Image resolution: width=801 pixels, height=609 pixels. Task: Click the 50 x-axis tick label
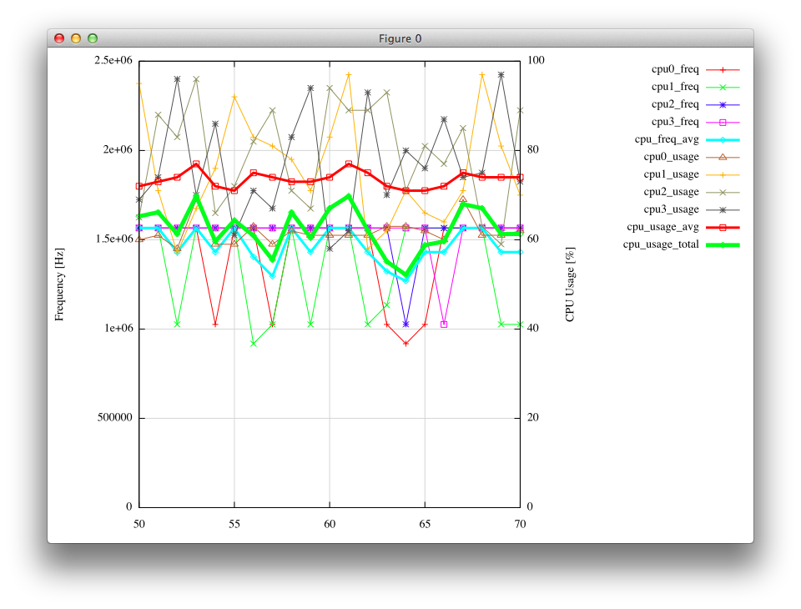(x=139, y=524)
